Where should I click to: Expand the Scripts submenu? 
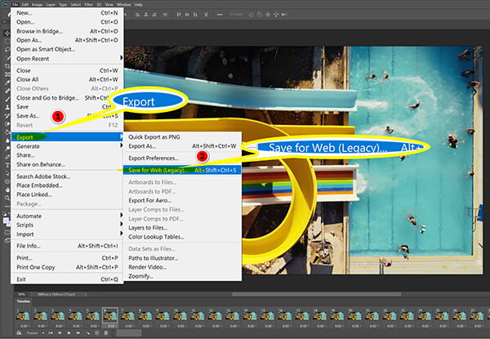[x=67, y=225]
